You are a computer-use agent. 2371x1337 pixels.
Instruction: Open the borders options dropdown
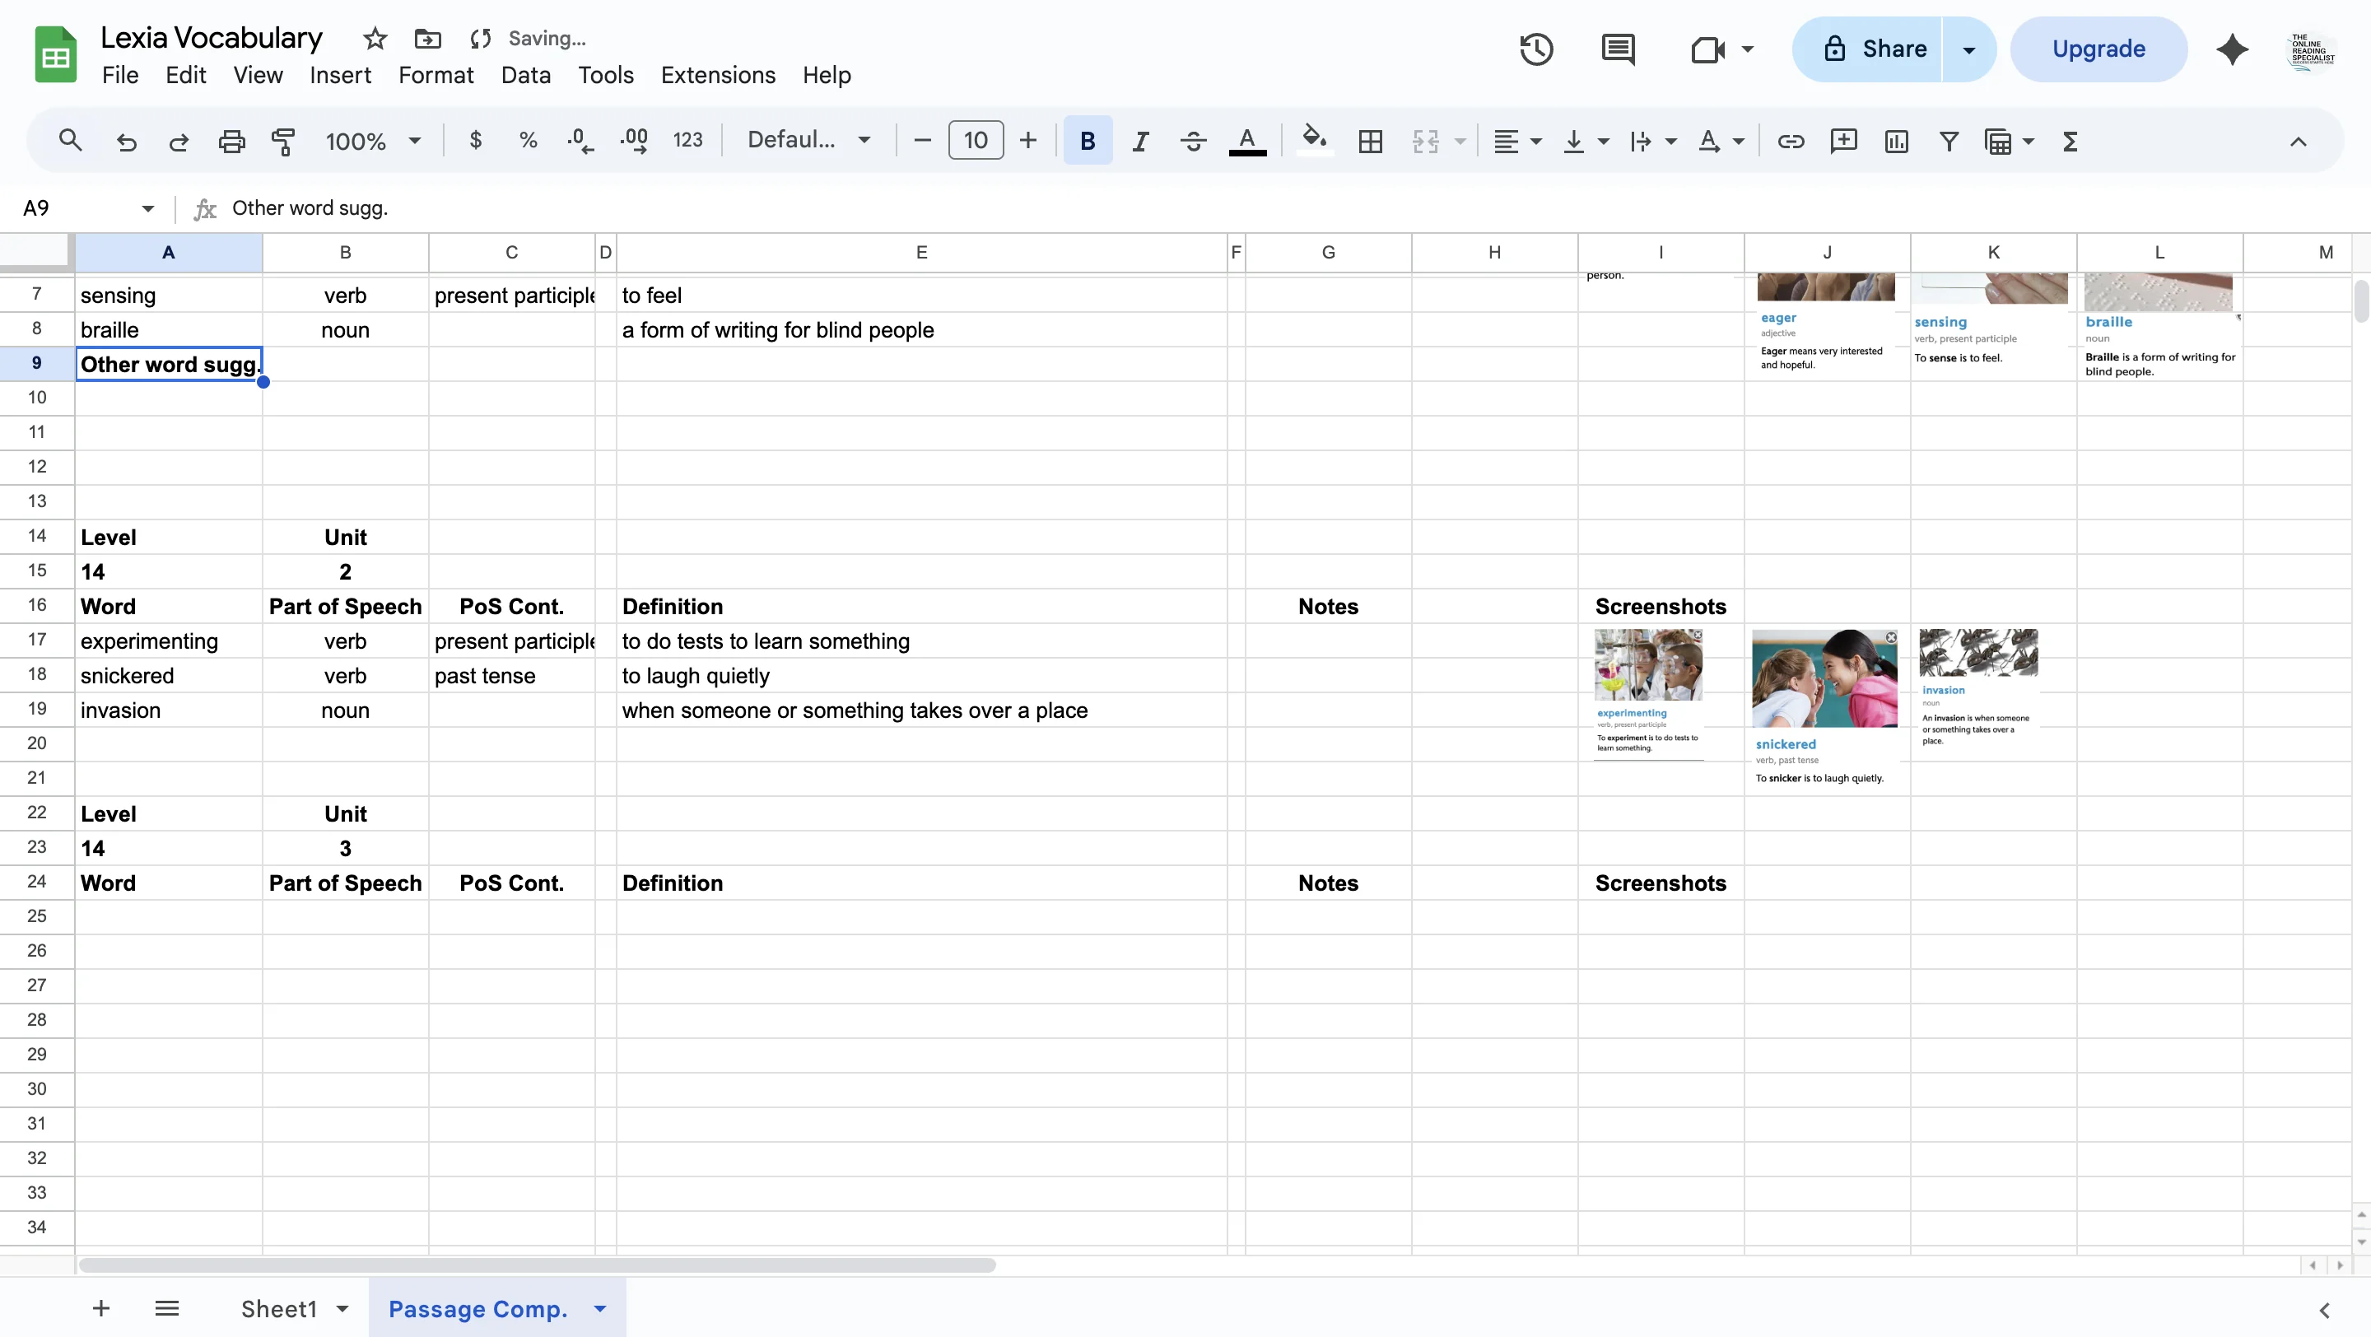pyautogui.click(x=1370, y=141)
